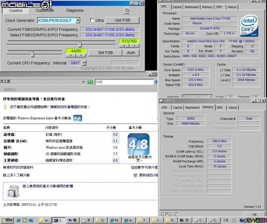267x224 pixels.
Task: Click the 檢視和列印詳細資料 link
Action: pyautogui.click(x=18, y=167)
